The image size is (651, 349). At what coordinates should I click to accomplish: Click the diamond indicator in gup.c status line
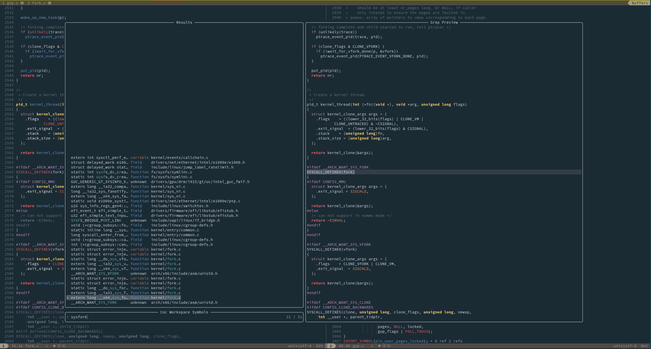click(379, 346)
